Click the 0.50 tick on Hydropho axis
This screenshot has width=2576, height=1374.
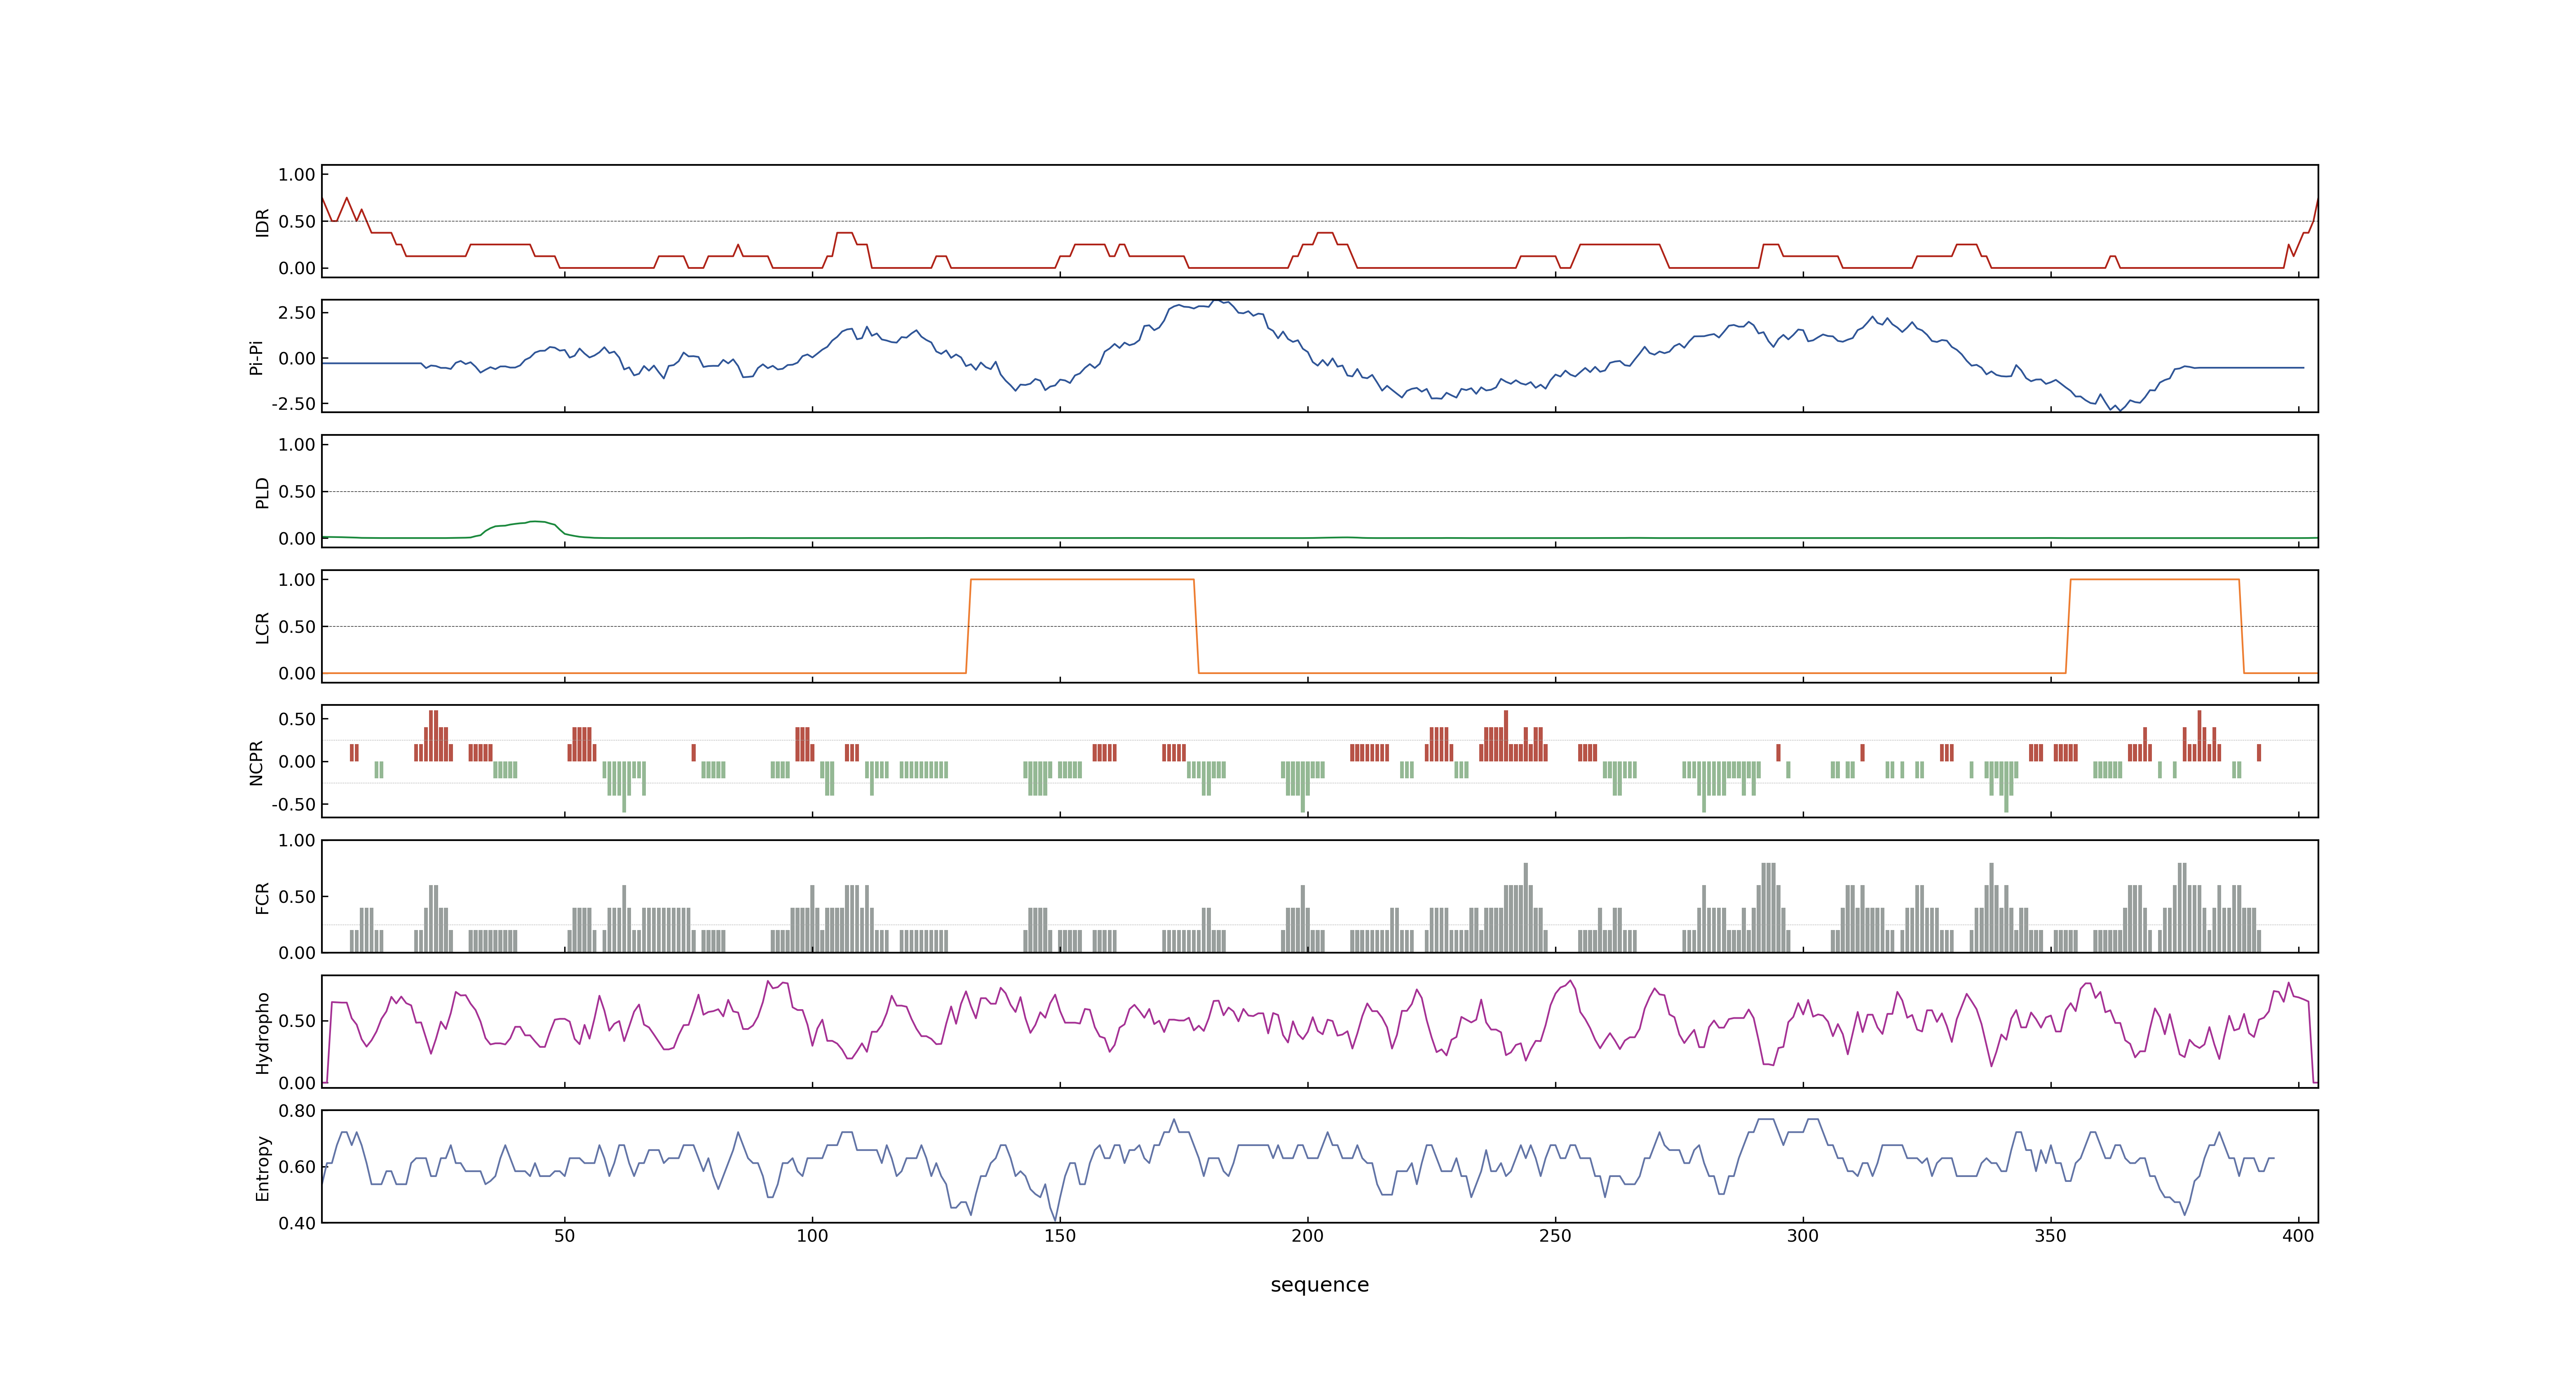click(297, 1021)
